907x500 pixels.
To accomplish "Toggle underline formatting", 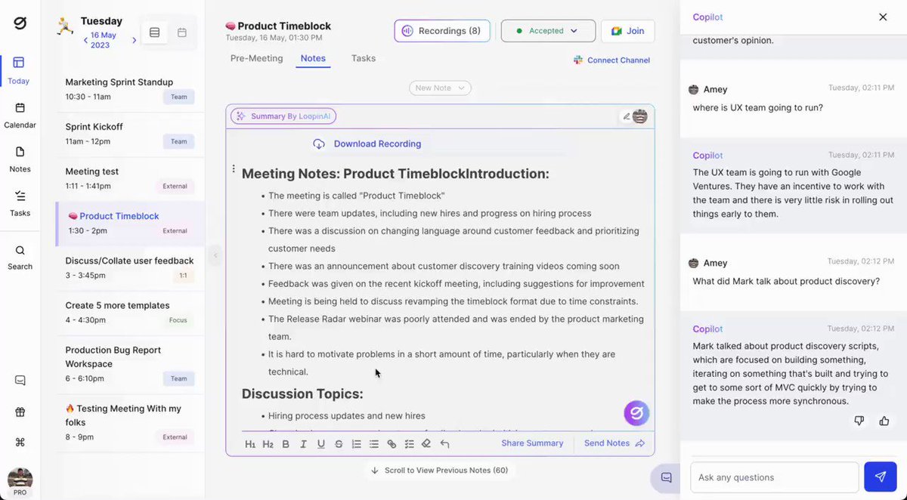I will pos(320,444).
